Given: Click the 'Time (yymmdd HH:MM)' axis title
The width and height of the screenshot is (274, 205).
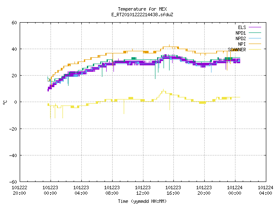Looking at the screenshot, I should tap(142, 201).
